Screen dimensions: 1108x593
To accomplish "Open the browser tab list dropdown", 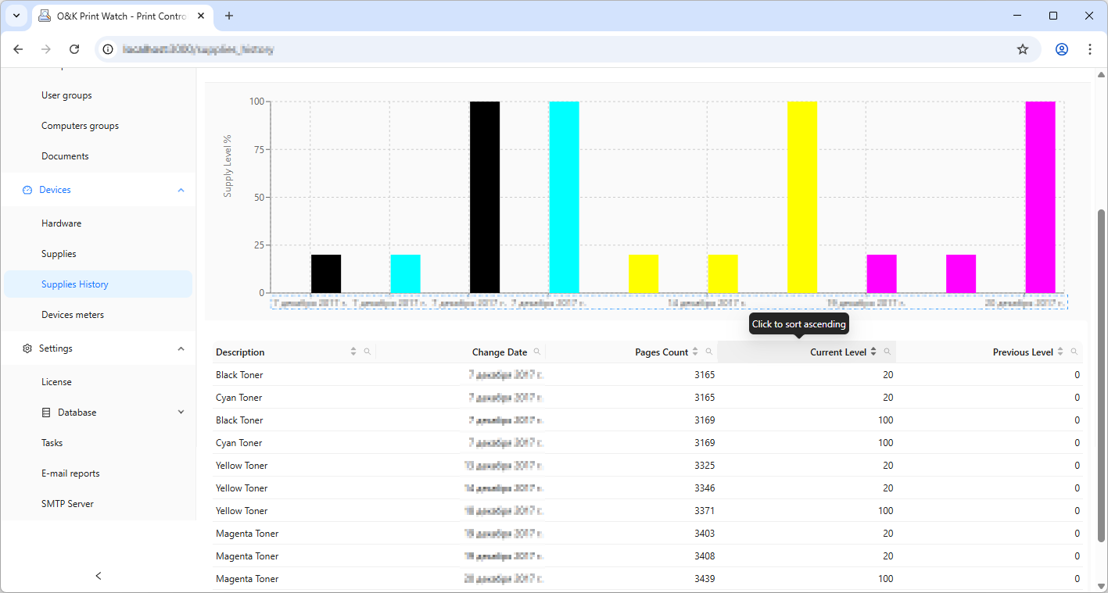I will [x=16, y=16].
